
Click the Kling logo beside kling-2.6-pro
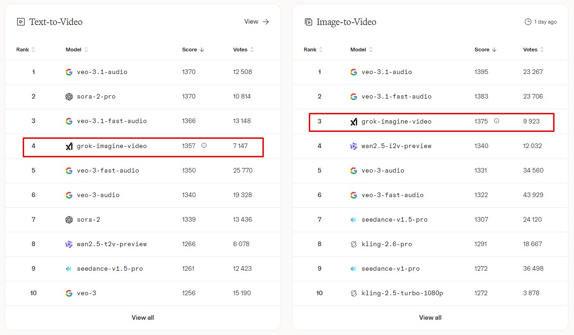pos(354,244)
